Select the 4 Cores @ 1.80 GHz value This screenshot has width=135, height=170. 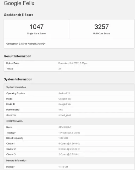pyautogui.click(x=69, y=144)
